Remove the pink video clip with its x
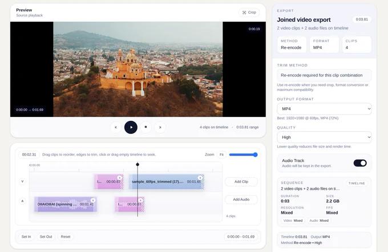388x252 pixels. (120, 177)
